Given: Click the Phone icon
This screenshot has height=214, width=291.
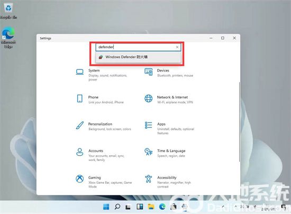Looking at the screenshot, I should tap(79, 99).
